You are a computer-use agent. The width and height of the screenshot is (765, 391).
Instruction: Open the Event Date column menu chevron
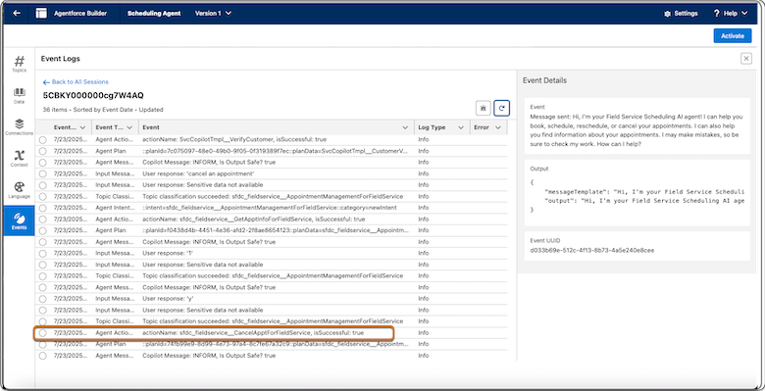pos(82,127)
